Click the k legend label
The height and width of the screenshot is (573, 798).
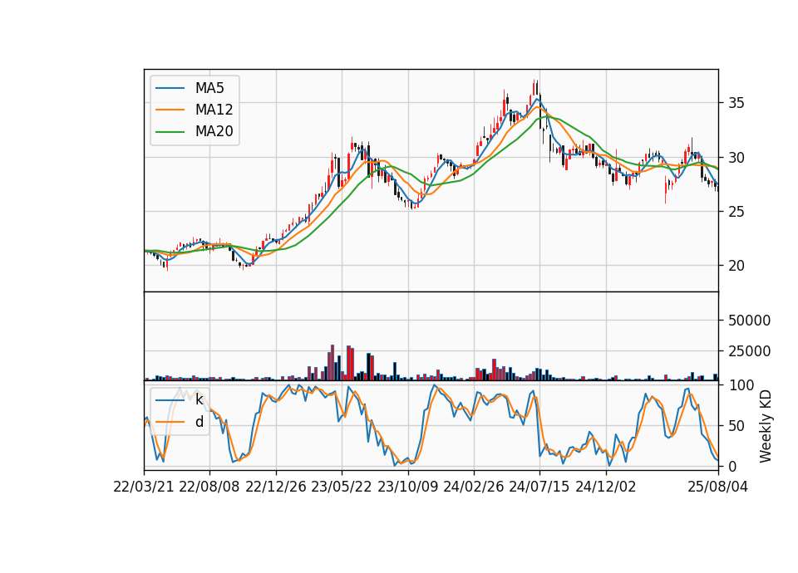click(199, 399)
